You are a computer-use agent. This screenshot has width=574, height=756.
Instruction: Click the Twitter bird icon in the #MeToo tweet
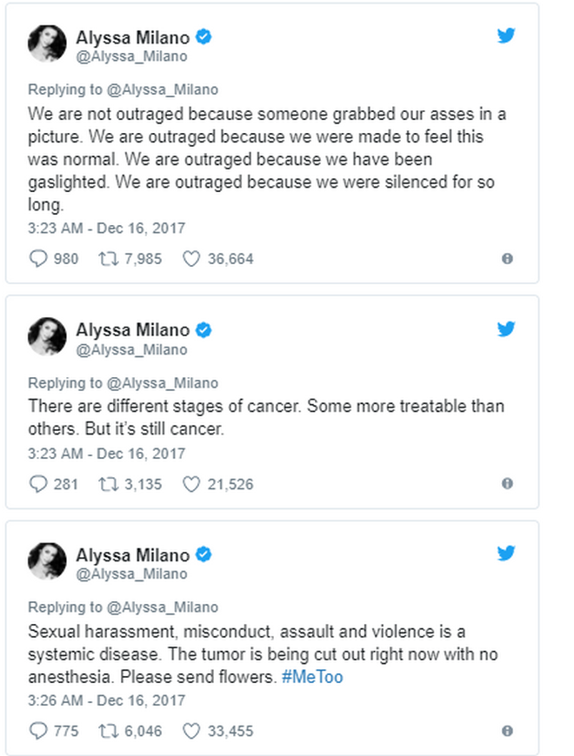(x=506, y=554)
